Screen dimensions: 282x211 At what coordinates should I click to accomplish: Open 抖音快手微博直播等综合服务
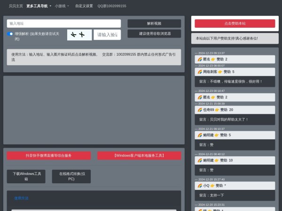tap(55, 156)
